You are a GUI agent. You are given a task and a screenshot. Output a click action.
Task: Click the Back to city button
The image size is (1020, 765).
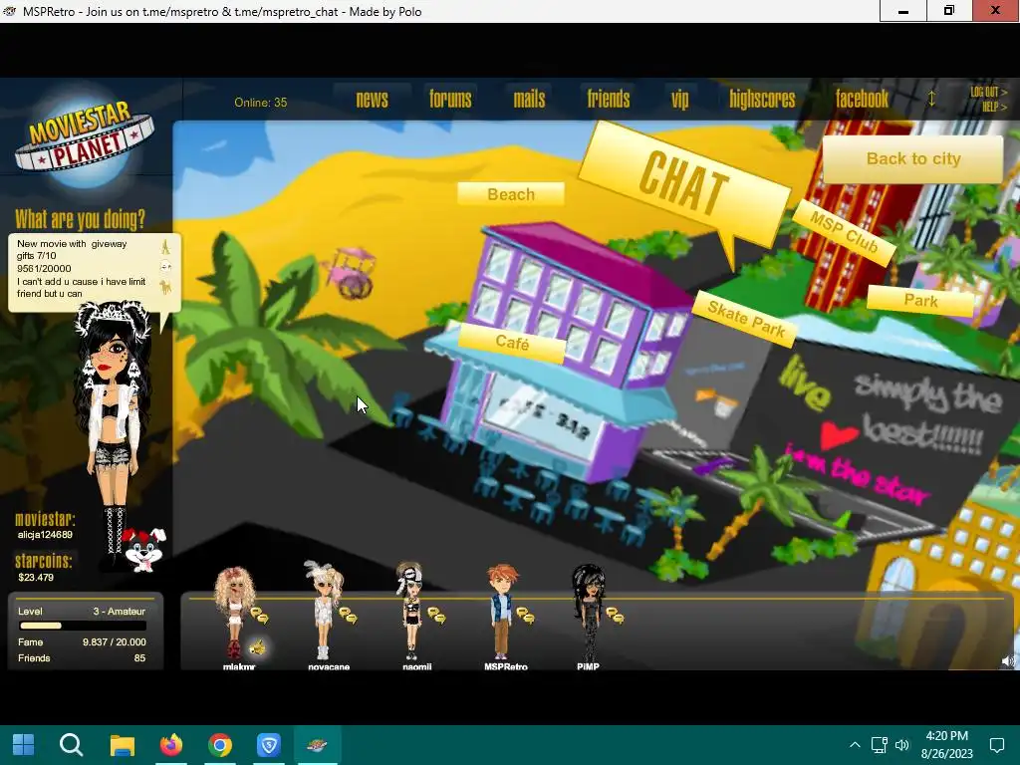pyautogui.click(x=912, y=158)
